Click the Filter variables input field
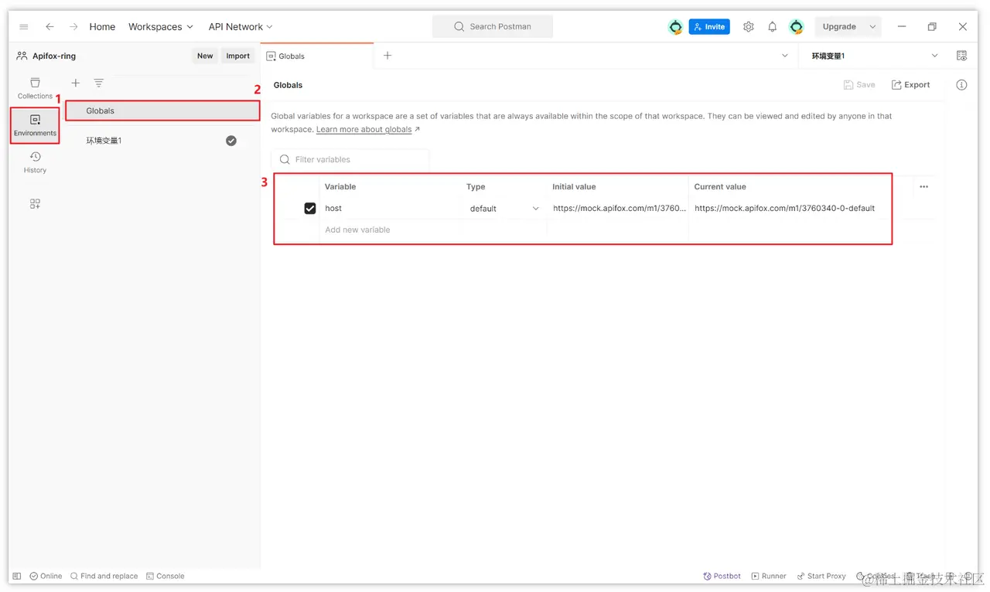The image size is (990, 592). pos(352,160)
